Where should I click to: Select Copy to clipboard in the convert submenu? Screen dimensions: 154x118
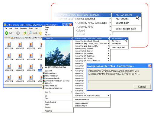82,103
